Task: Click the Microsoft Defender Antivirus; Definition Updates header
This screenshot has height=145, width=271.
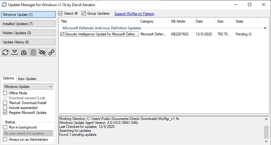Action: [102, 28]
